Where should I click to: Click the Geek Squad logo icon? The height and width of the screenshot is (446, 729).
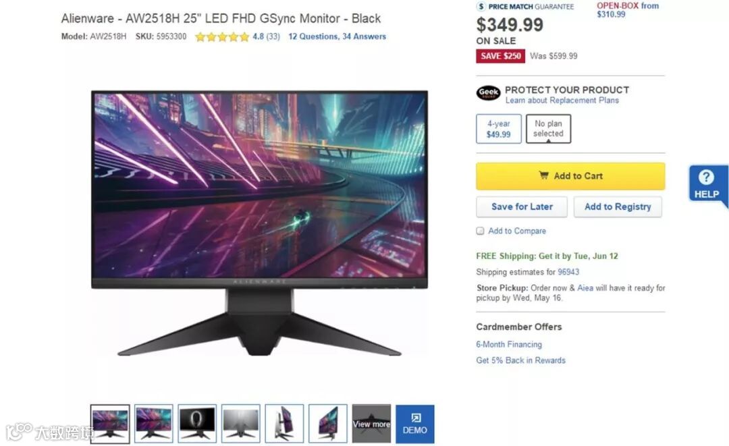click(488, 93)
